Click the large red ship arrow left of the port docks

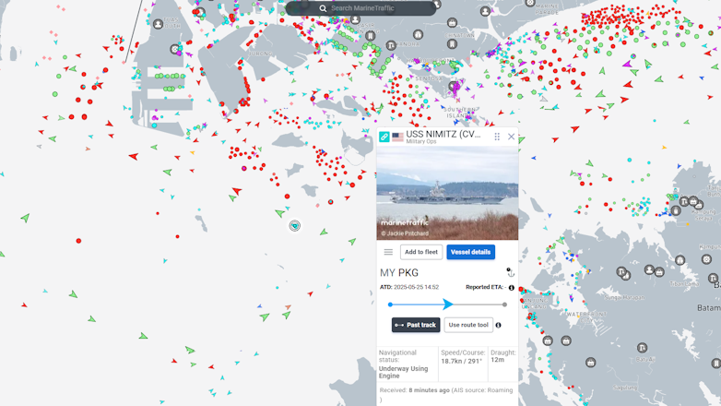coord(133,156)
